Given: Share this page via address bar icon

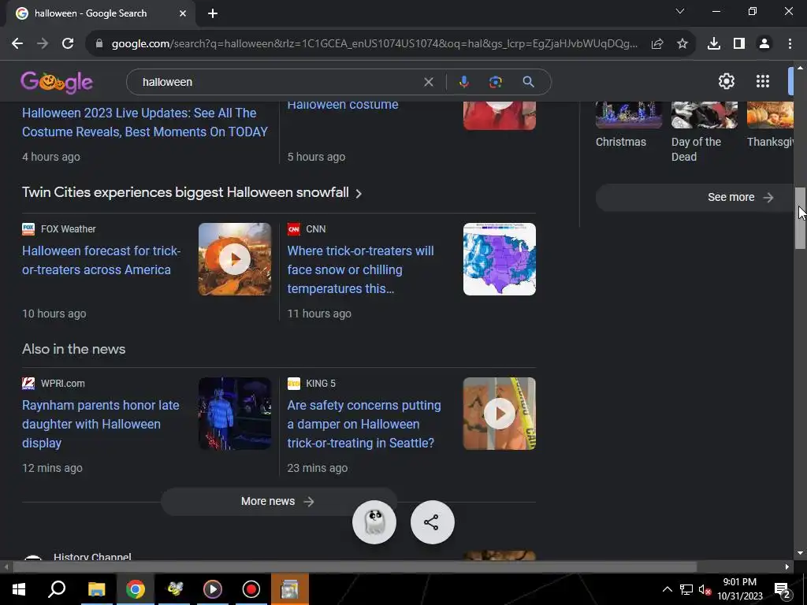Looking at the screenshot, I should [x=657, y=44].
